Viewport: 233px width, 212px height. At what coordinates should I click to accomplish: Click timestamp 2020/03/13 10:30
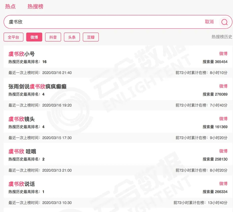tap(57, 203)
